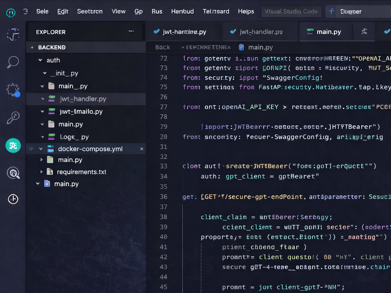Switch to the jwt_hantine.py tab

pos(183,32)
